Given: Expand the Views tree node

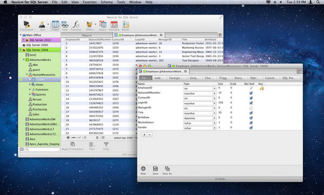Looking at the screenshot, I should (x=30, y=85).
